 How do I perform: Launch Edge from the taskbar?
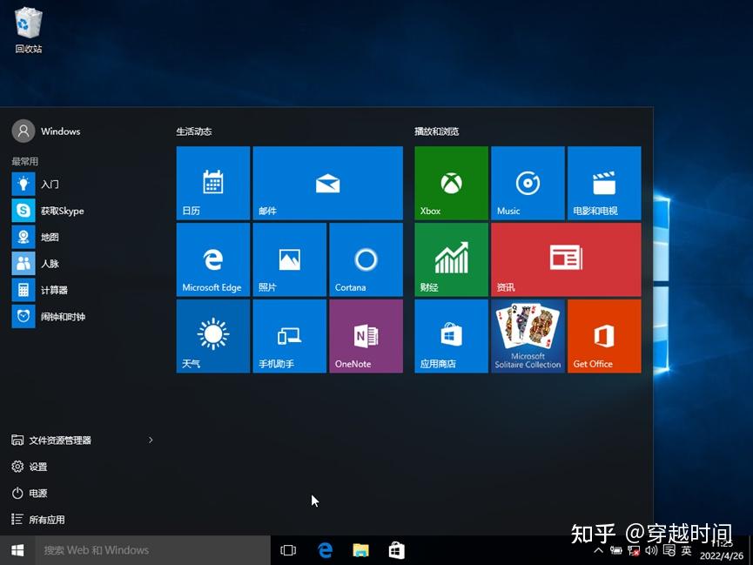point(325,550)
